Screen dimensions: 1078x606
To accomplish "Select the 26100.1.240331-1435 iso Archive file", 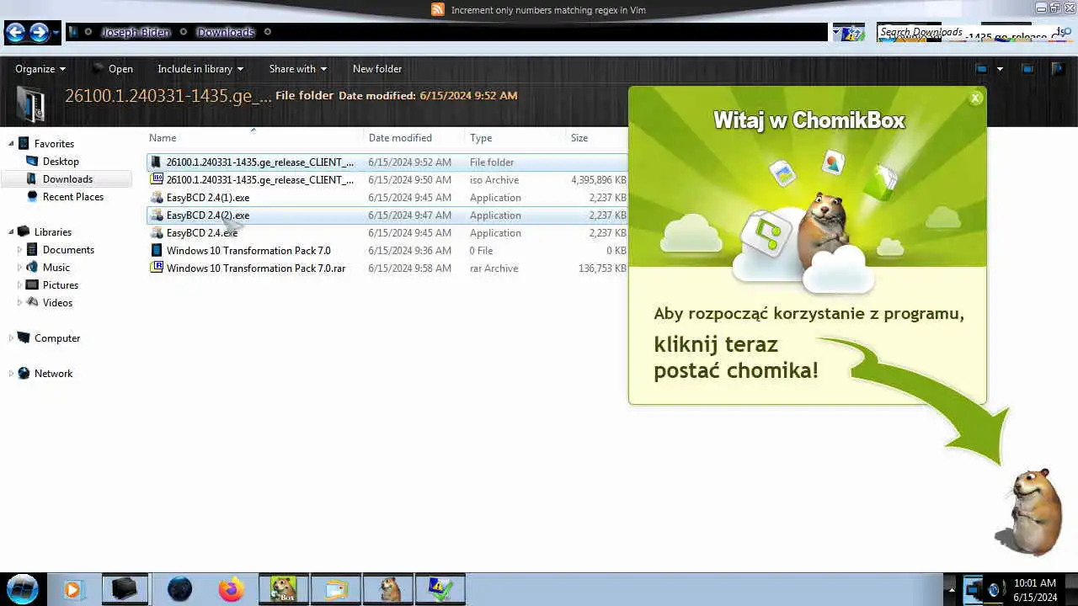I will pyautogui.click(x=387, y=180).
